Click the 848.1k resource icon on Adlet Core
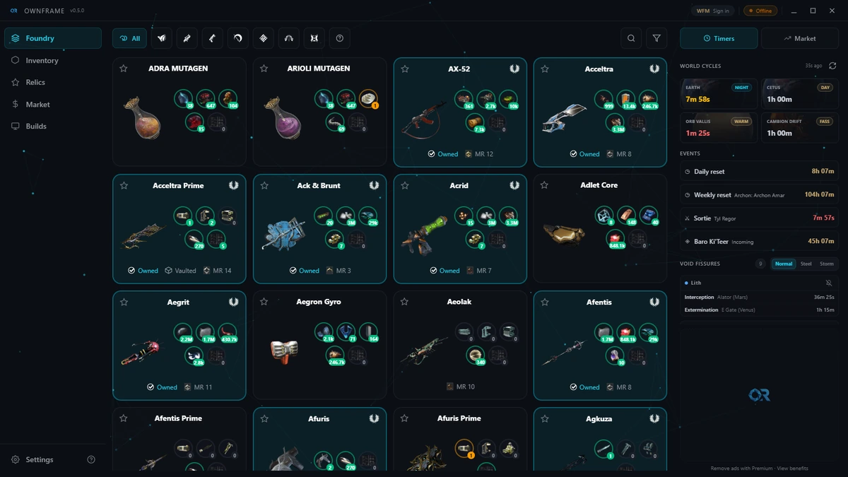848x477 pixels. [x=616, y=240]
